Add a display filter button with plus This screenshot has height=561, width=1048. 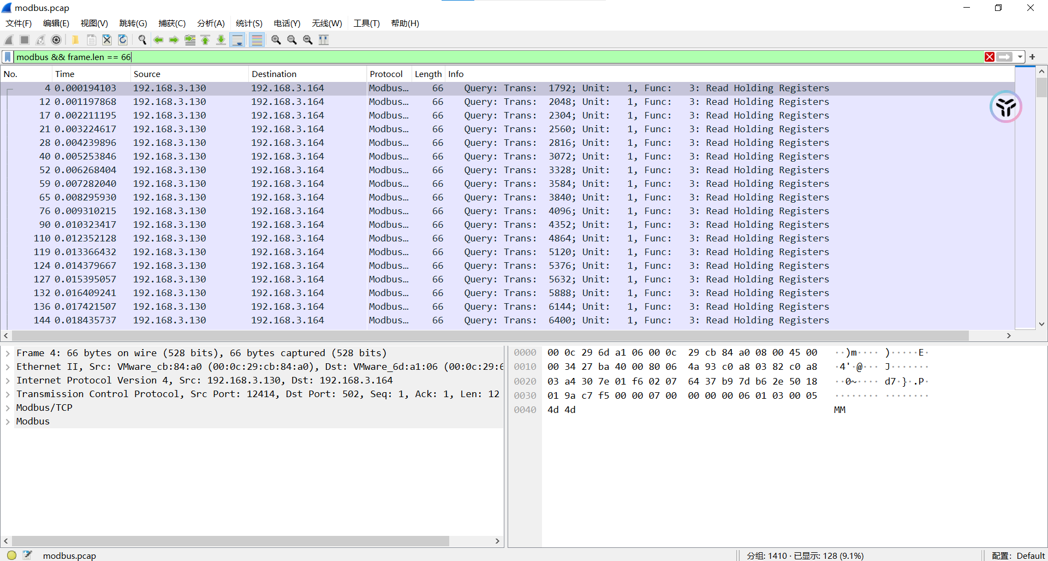pyautogui.click(x=1032, y=57)
